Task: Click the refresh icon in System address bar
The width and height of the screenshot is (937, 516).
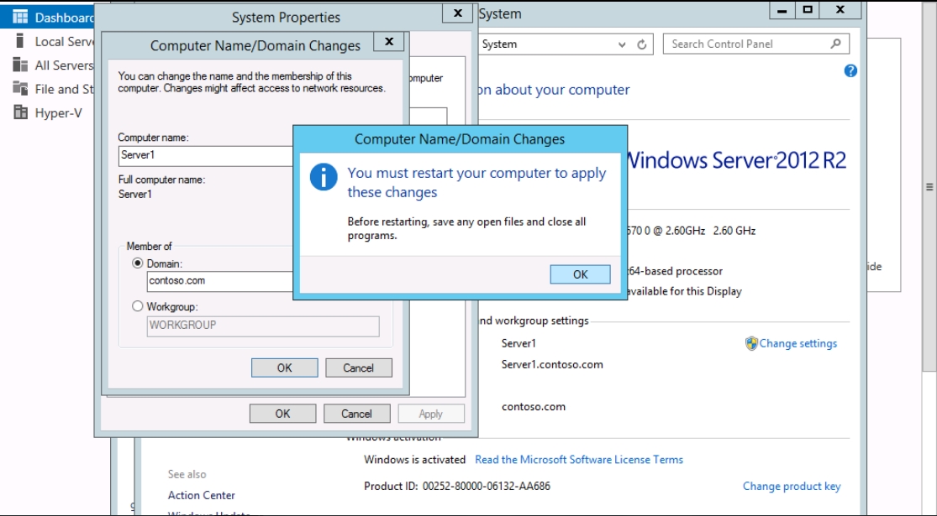Action: click(x=642, y=44)
